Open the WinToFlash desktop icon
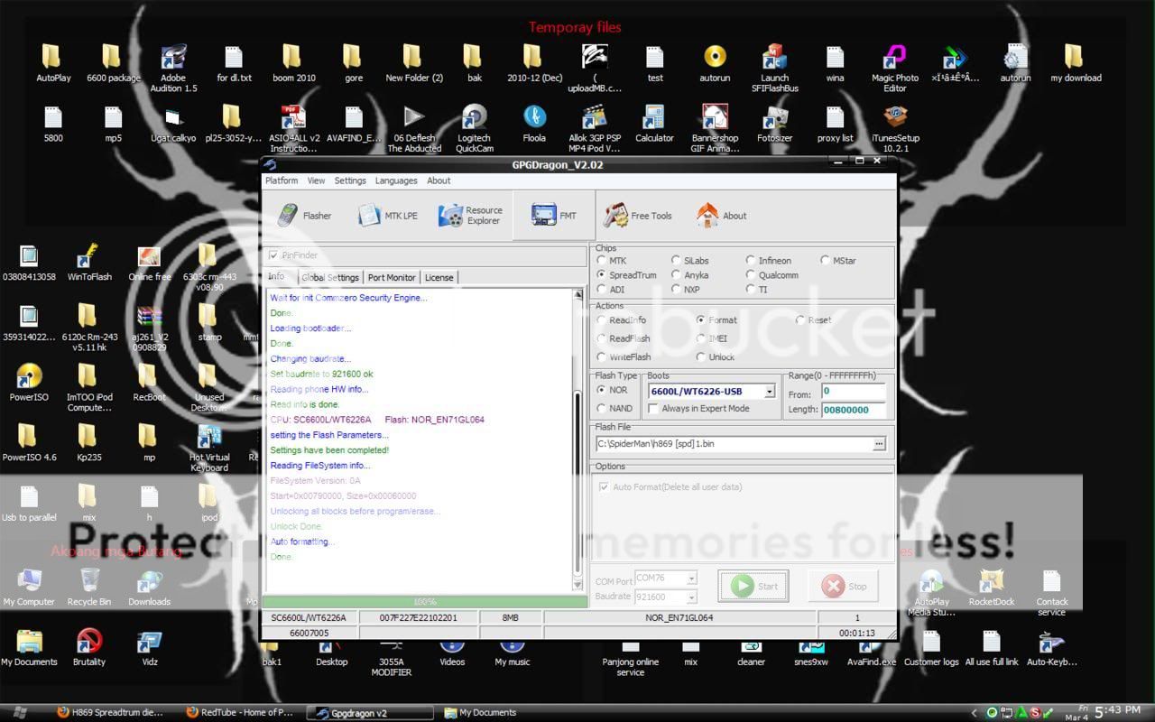Screen dimensions: 1155x722 [89, 263]
